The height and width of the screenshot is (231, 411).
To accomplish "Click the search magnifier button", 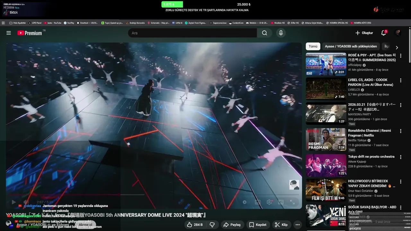I will point(264,33).
